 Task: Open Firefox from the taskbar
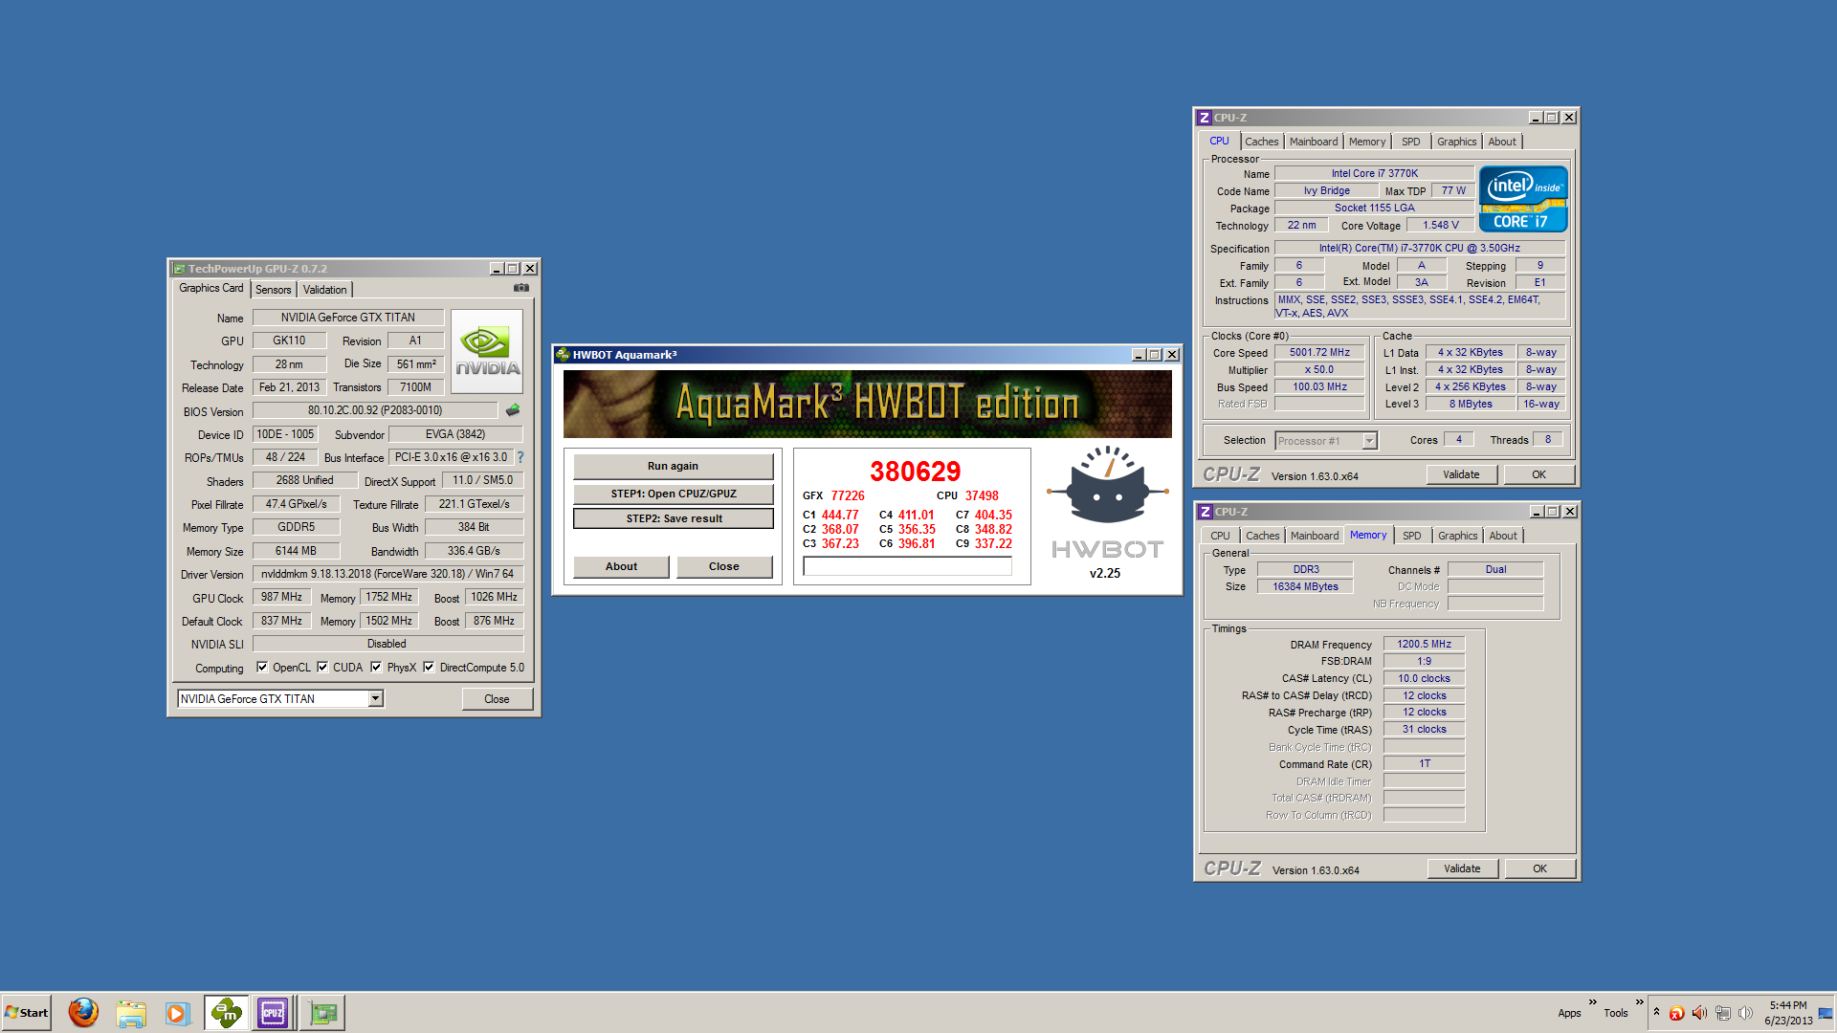[x=83, y=1012]
